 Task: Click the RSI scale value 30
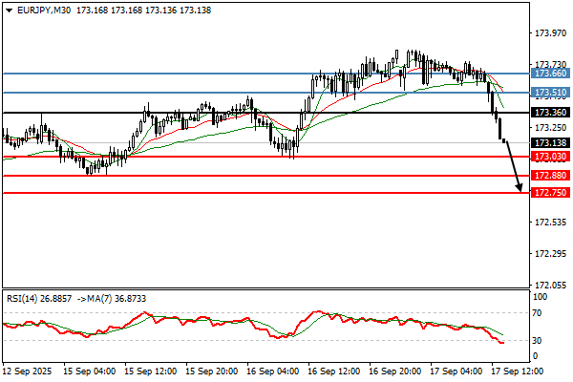[537, 340]
